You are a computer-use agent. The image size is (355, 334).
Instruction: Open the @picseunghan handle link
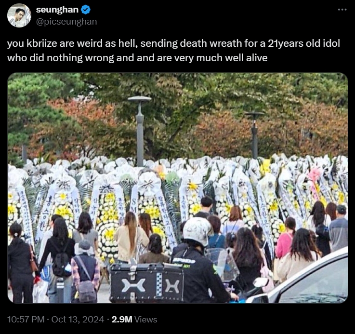pos(66,22)
